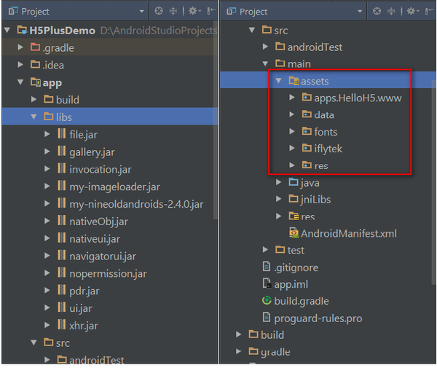The image size is (437, 368).
Task: Collapse the H5PlusDemo project root
Action: [x=7, y=30]
